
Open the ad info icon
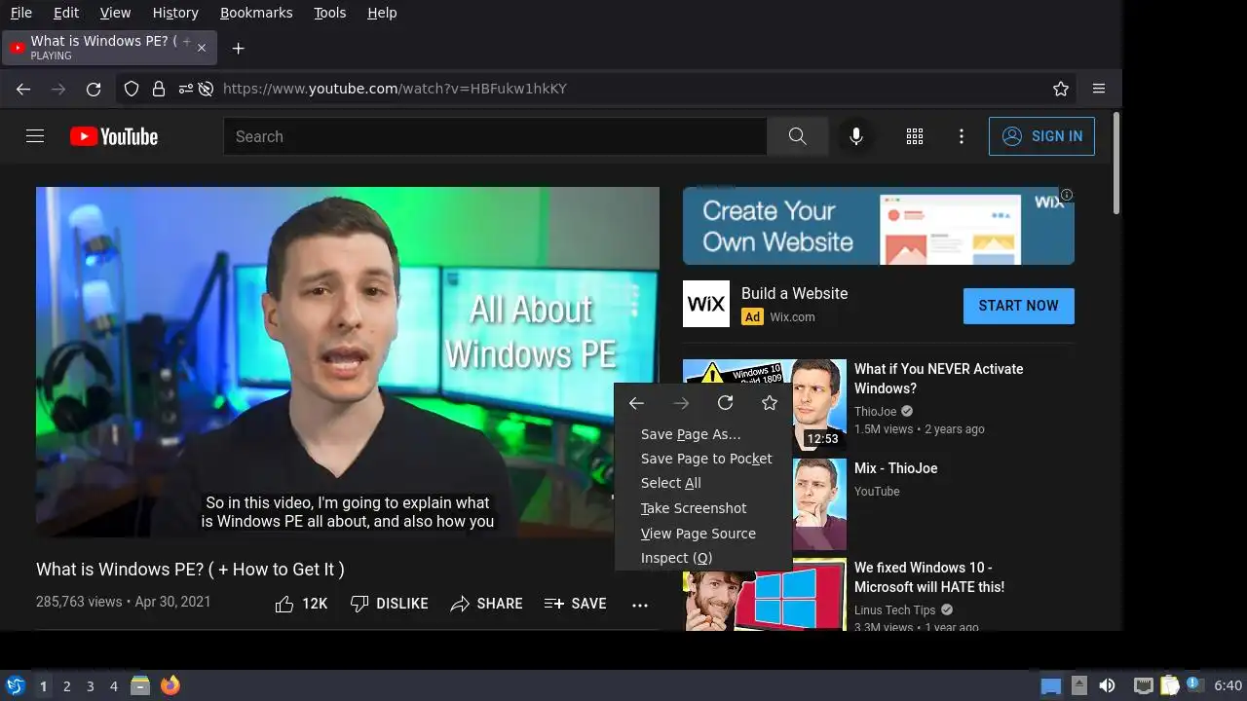(1067, 195)
